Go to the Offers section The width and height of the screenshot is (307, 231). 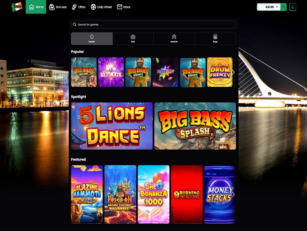tap(79, 7)
